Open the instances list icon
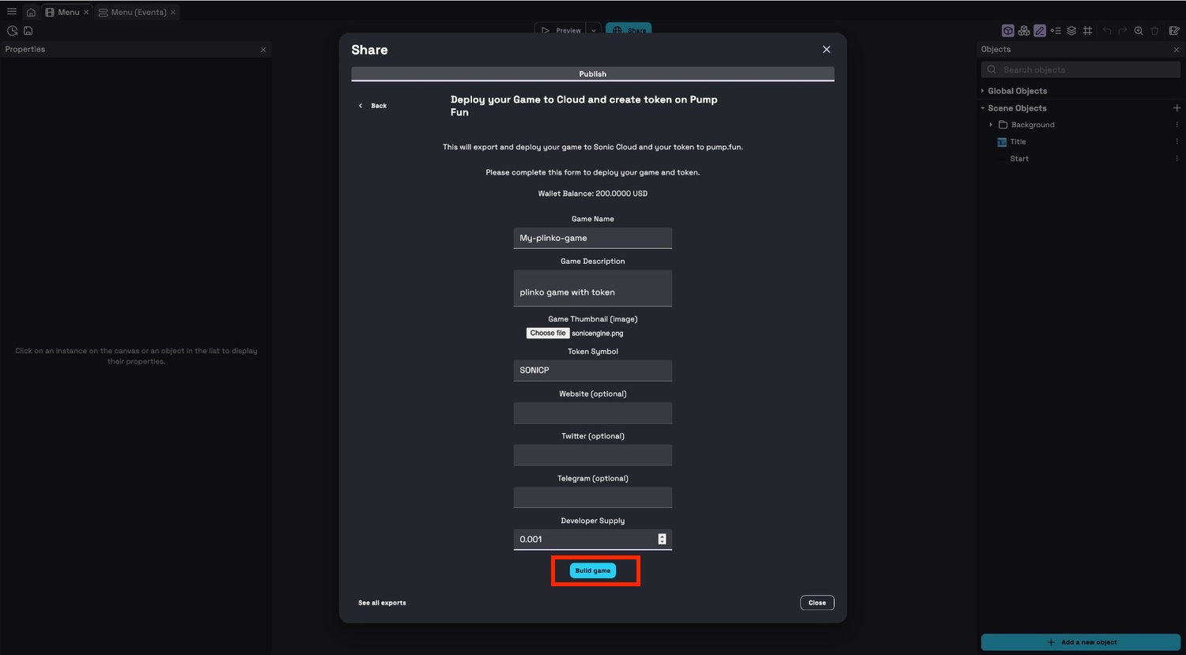 click(x=1056, y=31)
